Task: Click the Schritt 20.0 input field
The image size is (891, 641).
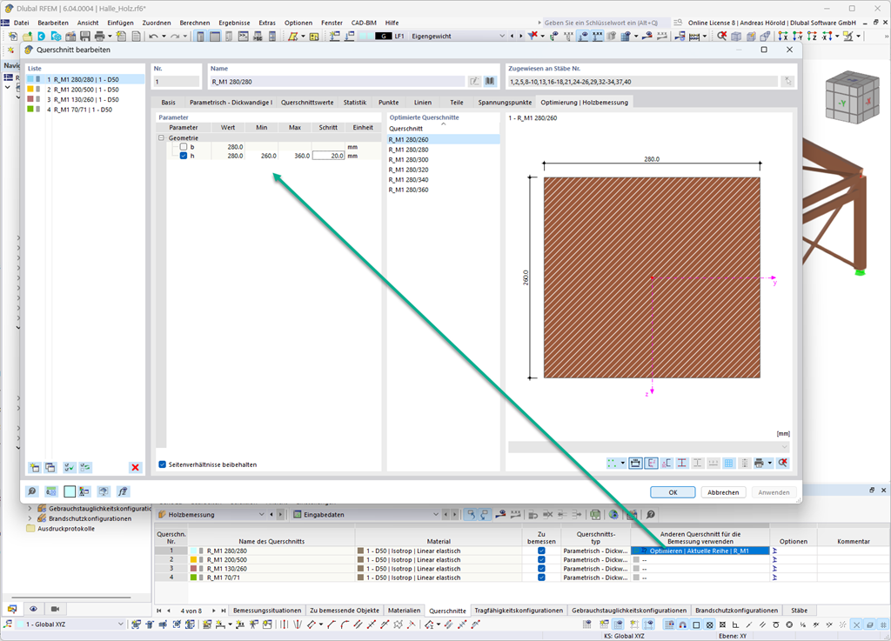Action: click(328, 156)
